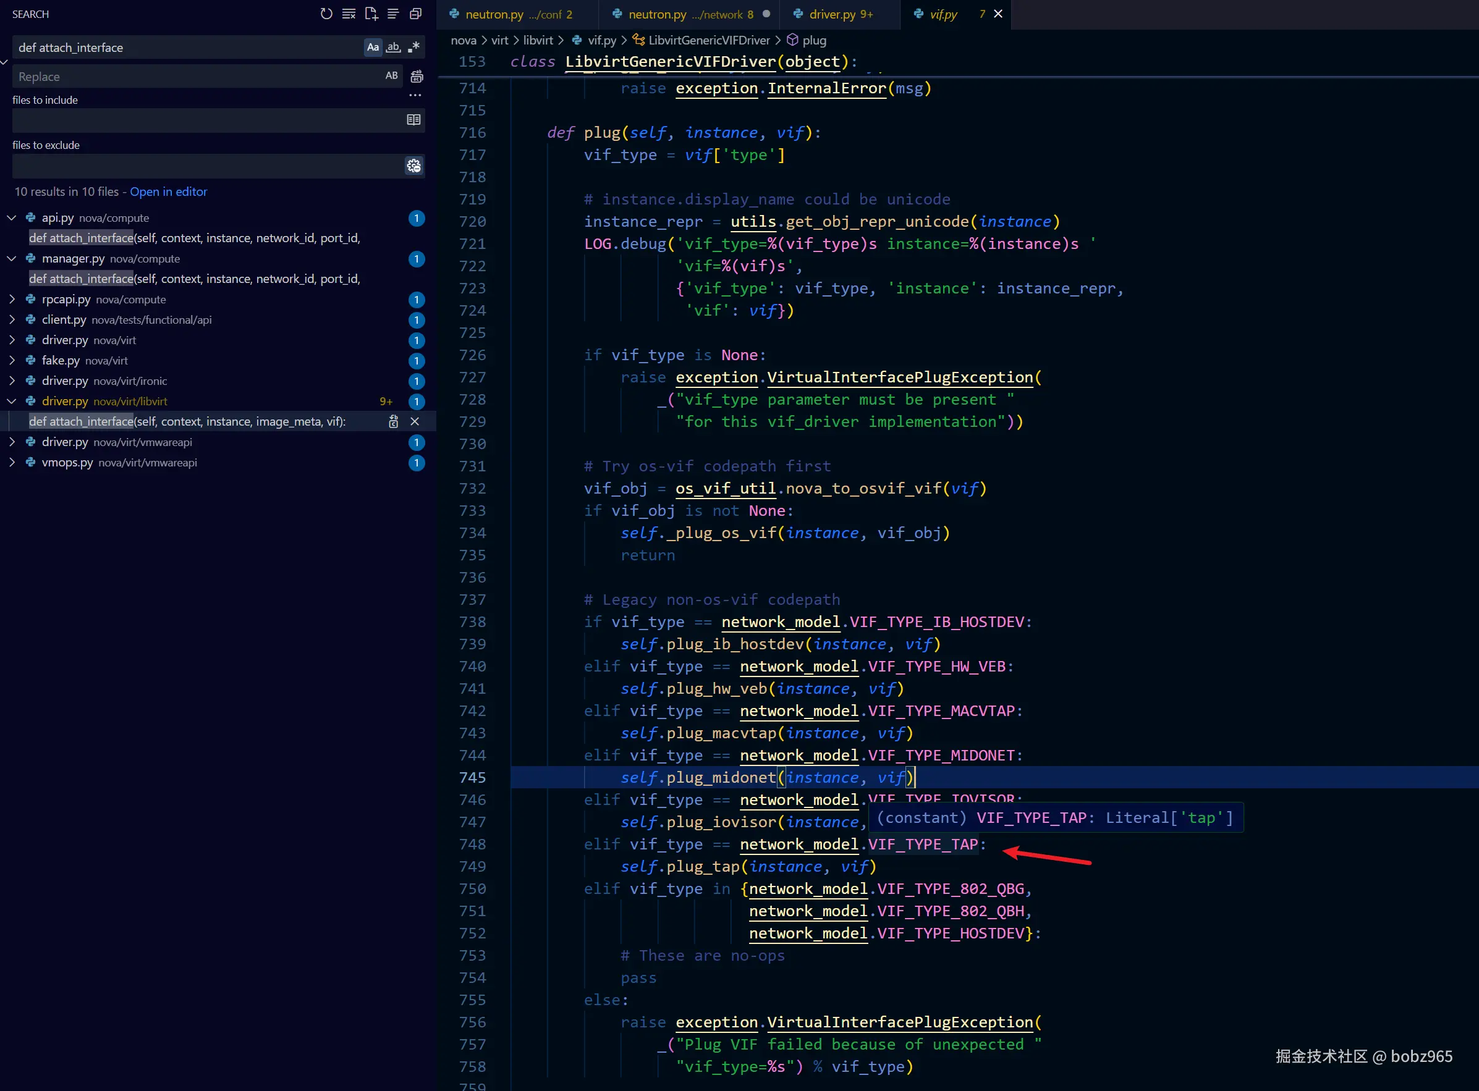Screen dimensions: 1479x1091
Task: Click plug_tap call on line 749
Action: 703,867
